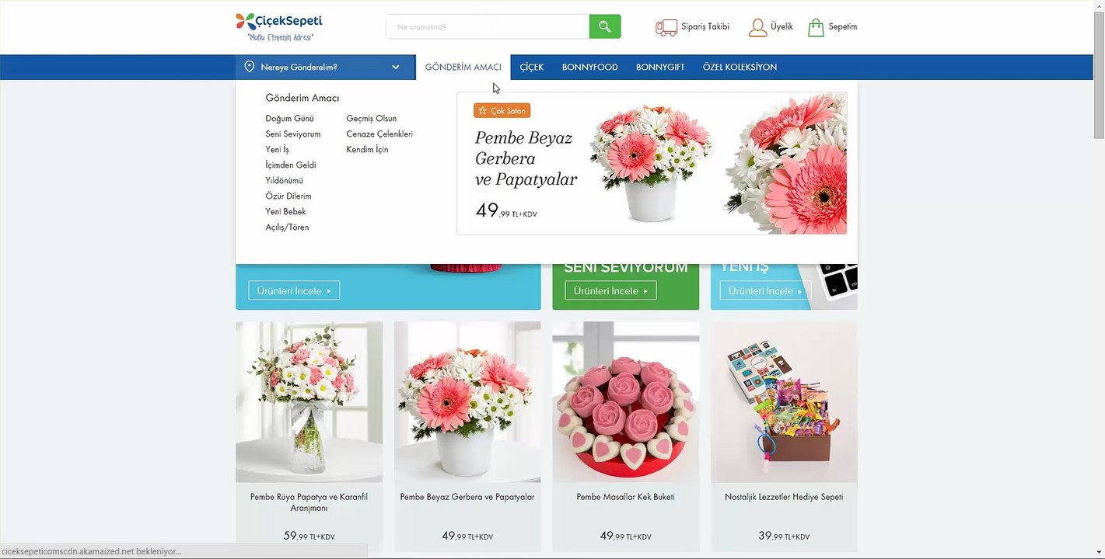Image resolution: width=1105 pixels, height=559 pixels.
Task: Open the BONNYGIFT menu
Action: [x=660, y=67]
